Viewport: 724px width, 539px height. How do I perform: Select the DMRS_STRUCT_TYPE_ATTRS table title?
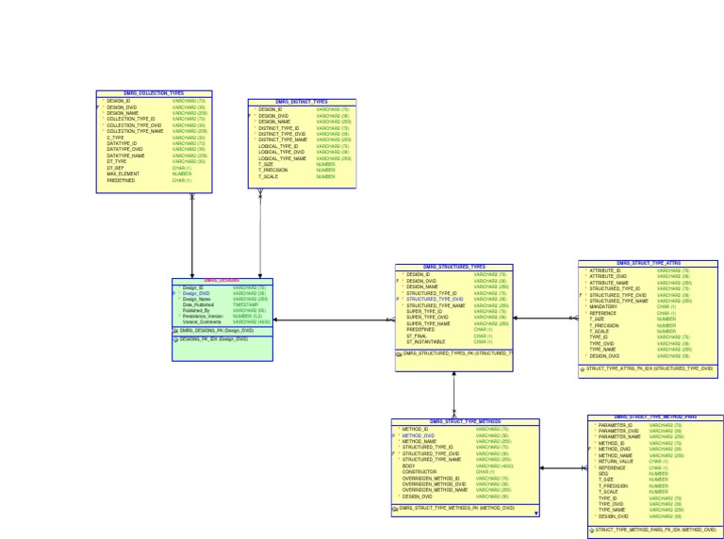(649, 263)
